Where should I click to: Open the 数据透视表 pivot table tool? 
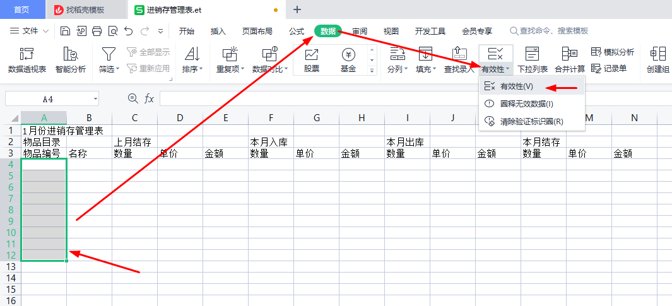(27, 61)
